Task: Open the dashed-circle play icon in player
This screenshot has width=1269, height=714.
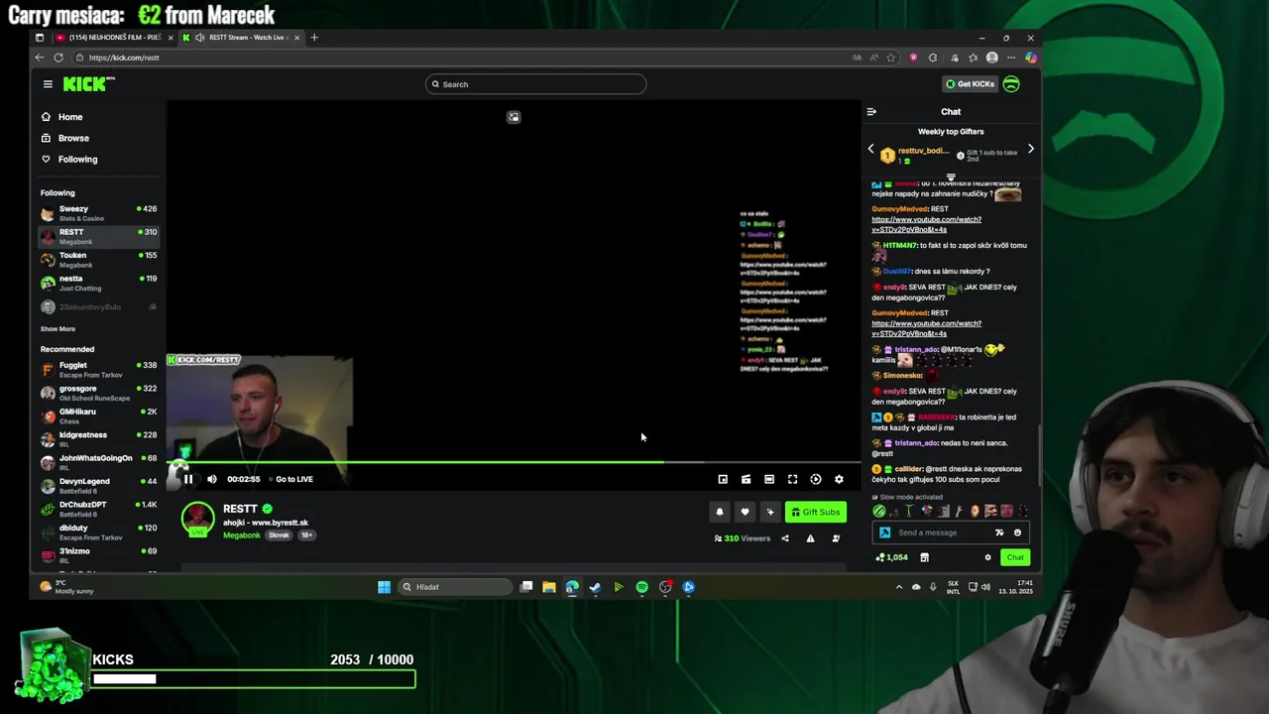Action: click(x=816, y=479)
